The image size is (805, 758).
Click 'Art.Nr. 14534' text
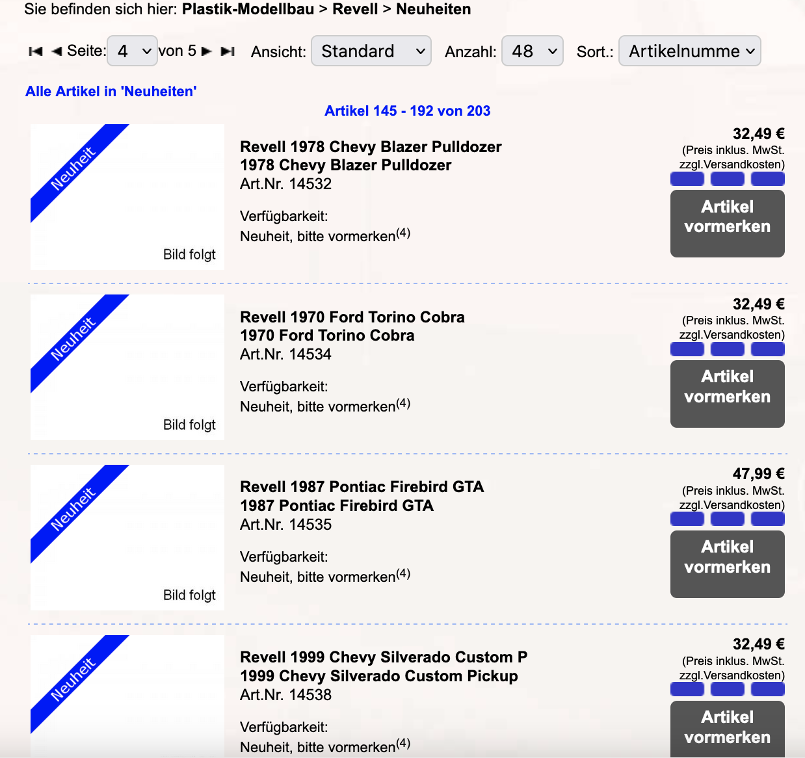click(286, 354)
